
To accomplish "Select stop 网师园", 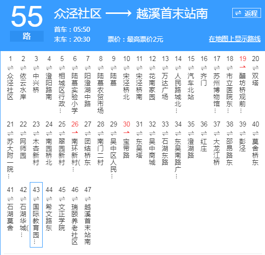I will pos(23,148).
